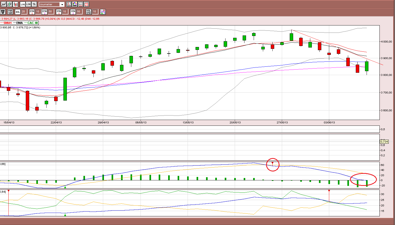Click the 4 000,00 price axis label

point(387,41)
